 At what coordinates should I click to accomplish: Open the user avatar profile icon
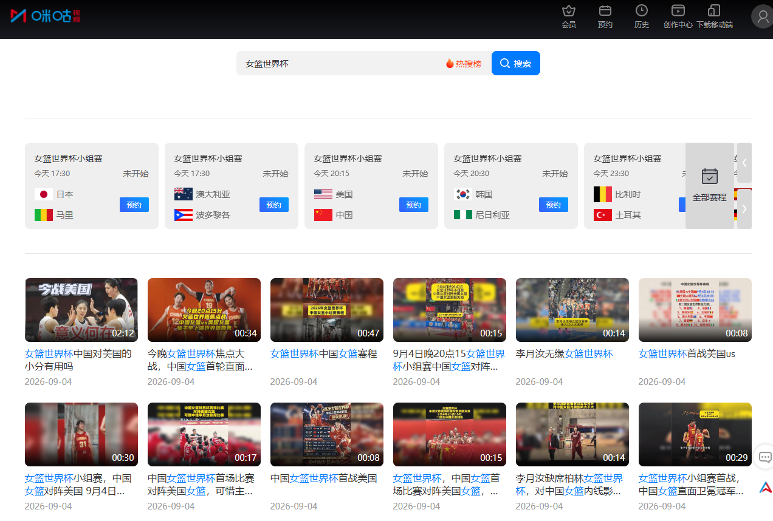coord(762,16)
